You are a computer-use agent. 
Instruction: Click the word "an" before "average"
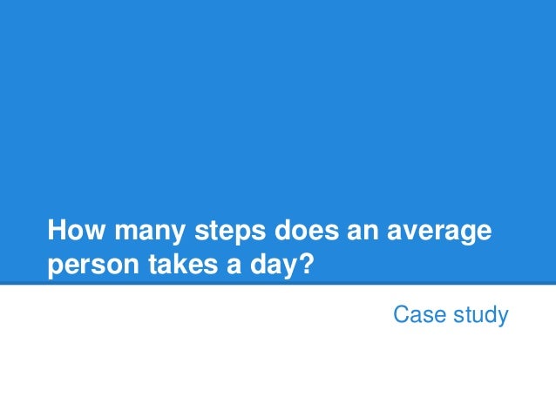[363, 232]
